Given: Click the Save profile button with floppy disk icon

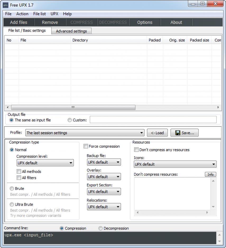Looking at the screenshot, I should coord(185,133).
